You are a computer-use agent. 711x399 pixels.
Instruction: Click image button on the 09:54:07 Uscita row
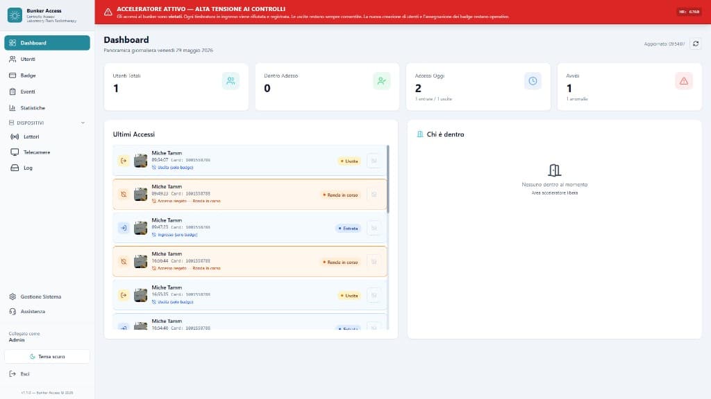point(374,161)
